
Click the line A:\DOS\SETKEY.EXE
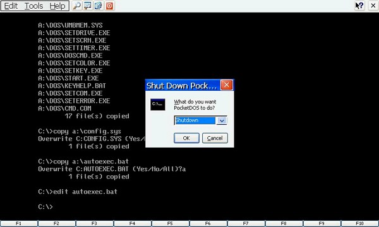pos(70,71)
